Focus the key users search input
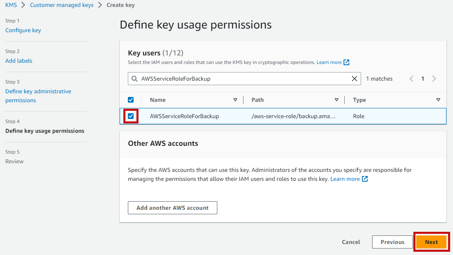The image size is (453, 255). [x=244, y=79]
